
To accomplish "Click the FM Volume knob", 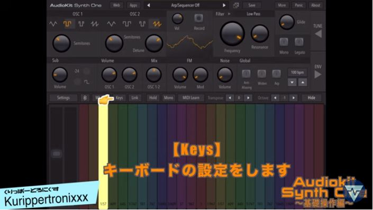I will click(x=180, y=75).
